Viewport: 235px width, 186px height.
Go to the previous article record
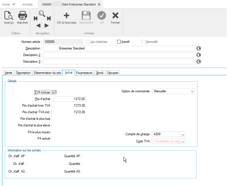[38, 25]
